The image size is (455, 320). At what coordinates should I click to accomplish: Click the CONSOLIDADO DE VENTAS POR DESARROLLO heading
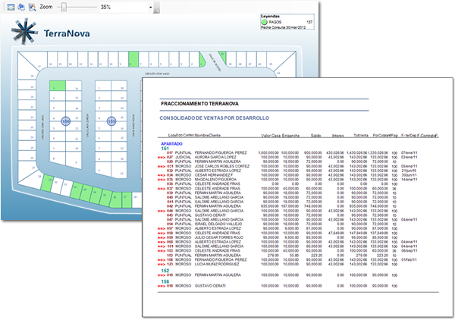pos(215,118)
